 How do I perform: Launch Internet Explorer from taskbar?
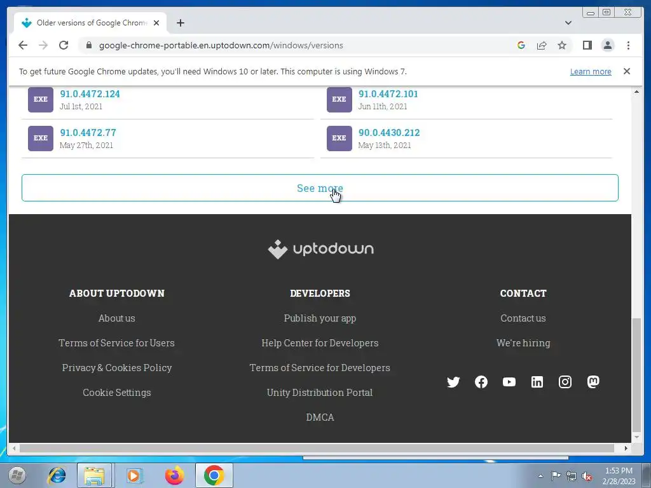(x=57, y=475)
